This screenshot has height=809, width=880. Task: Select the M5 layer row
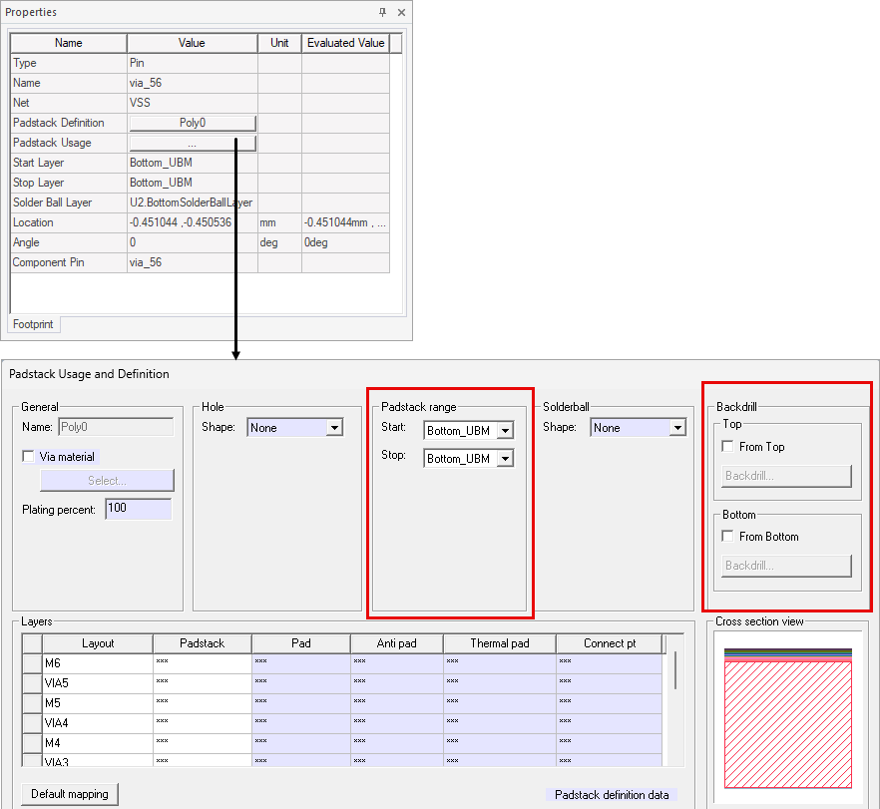[342, 703]
